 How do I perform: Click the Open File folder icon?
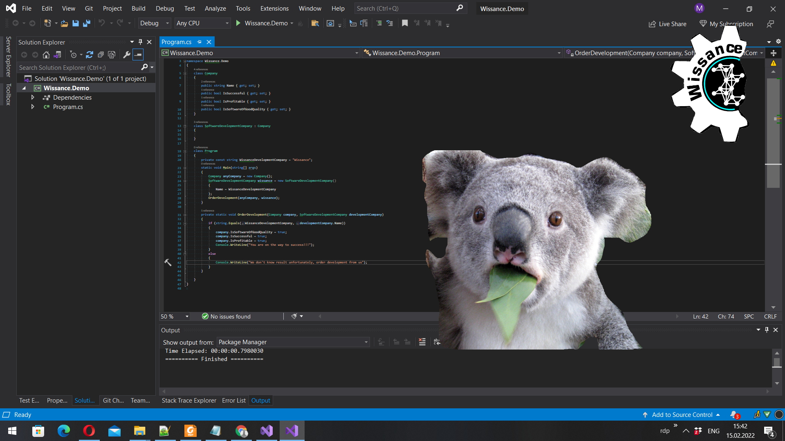click(64, 23)
